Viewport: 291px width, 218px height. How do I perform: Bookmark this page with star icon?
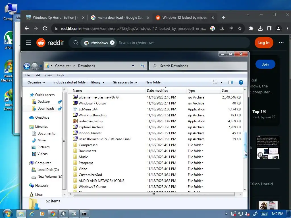[x=240, y=28]
